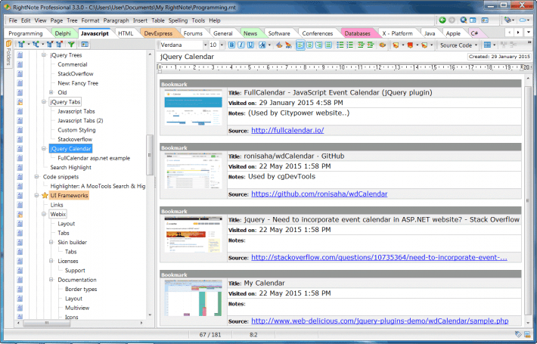
Task: Click the highlight color paint icon
Action: click(288, 45)
